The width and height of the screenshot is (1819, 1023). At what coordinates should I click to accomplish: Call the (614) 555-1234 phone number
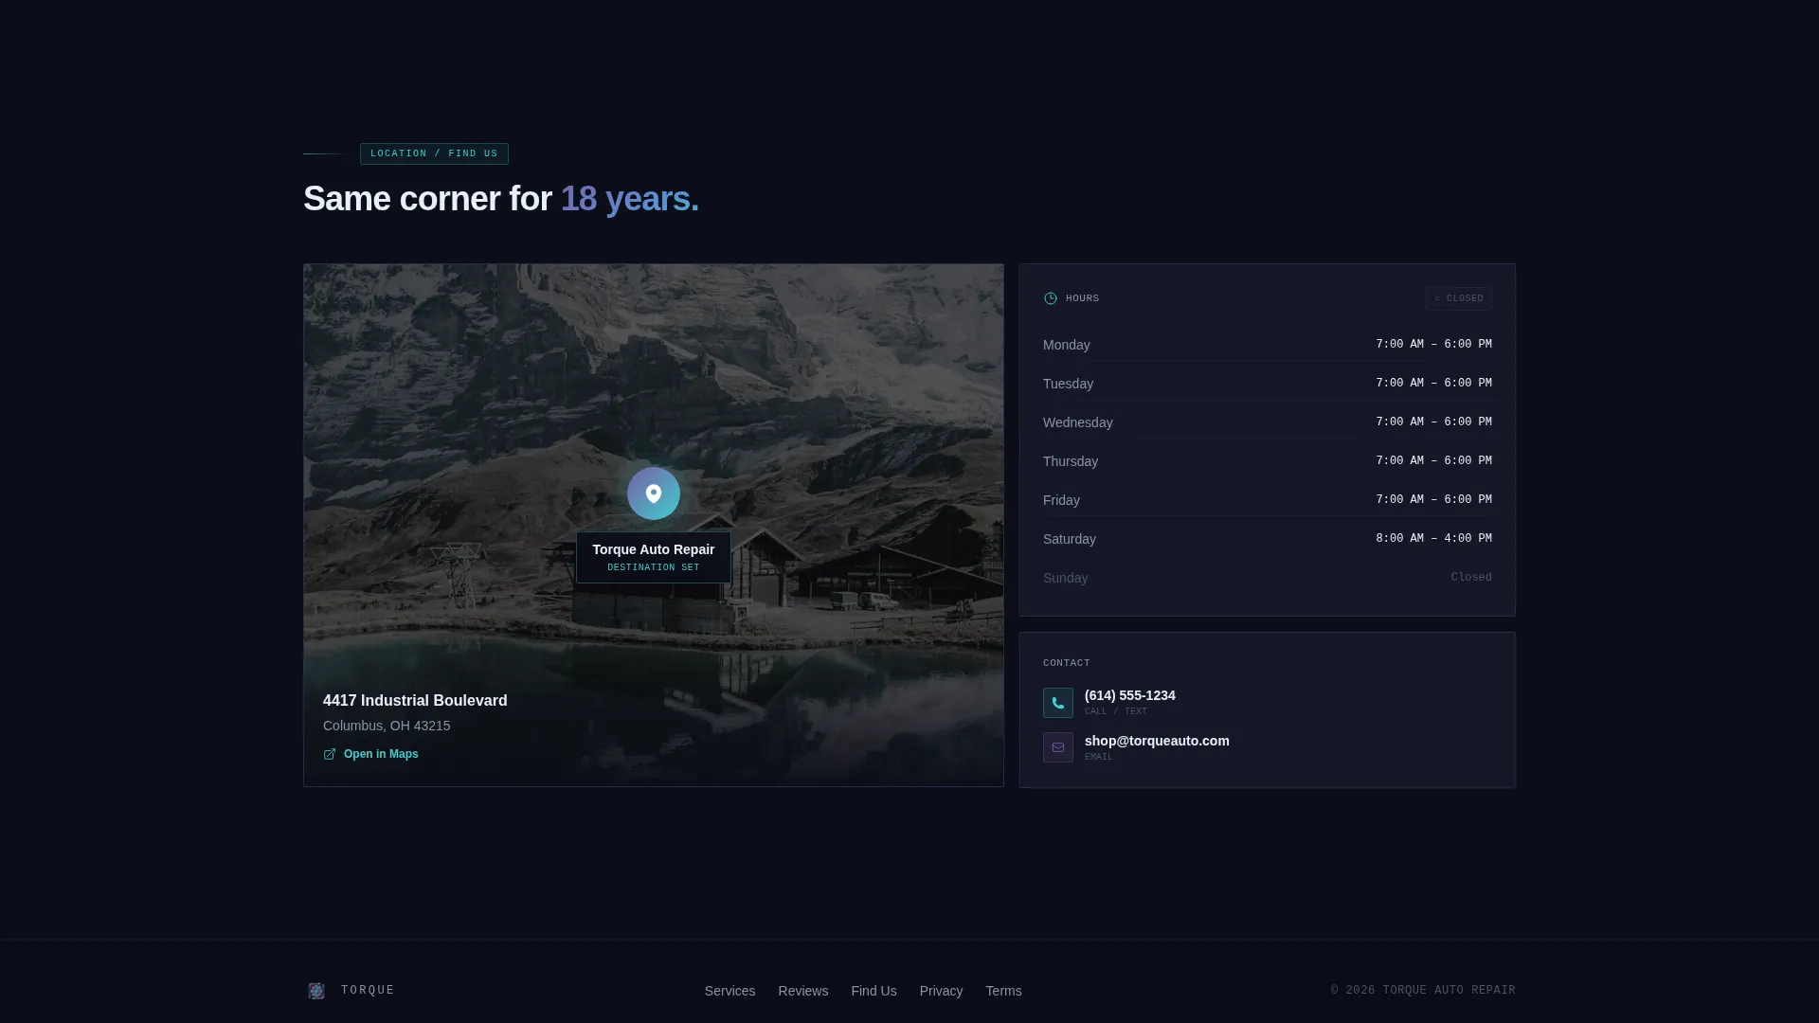[x=1129, y=695]
